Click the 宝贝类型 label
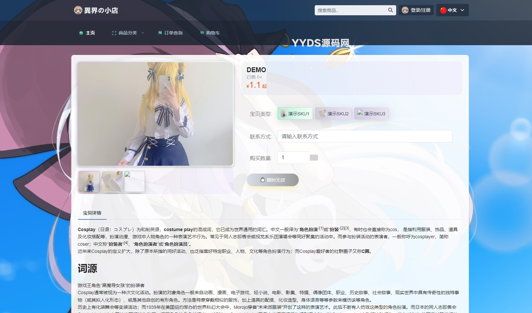 click(261, 114)
